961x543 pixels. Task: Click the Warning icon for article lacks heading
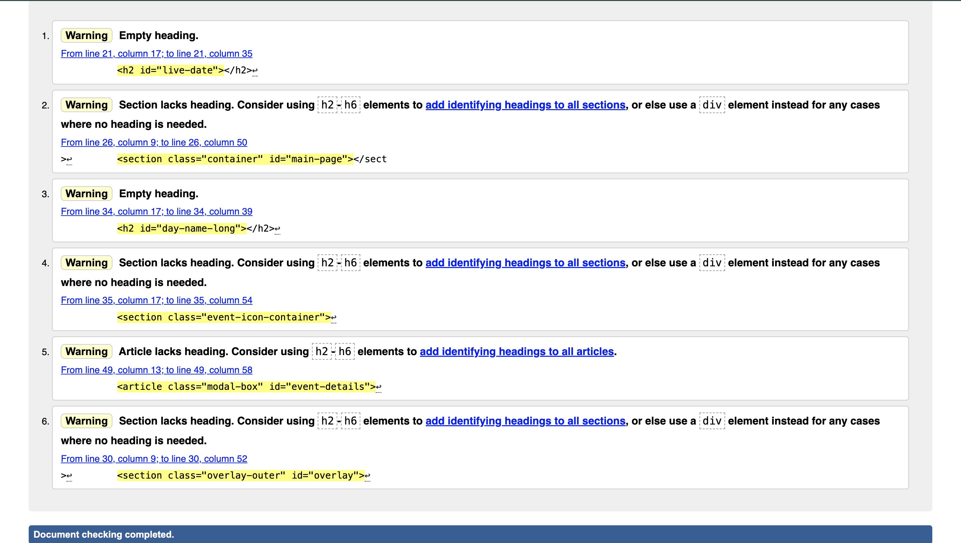[x=86, y=352]
